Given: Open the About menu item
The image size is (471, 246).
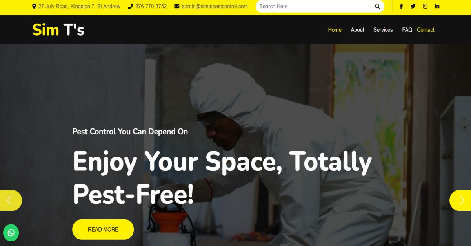Looking at the screenshot, I should (x=357, y=30).
